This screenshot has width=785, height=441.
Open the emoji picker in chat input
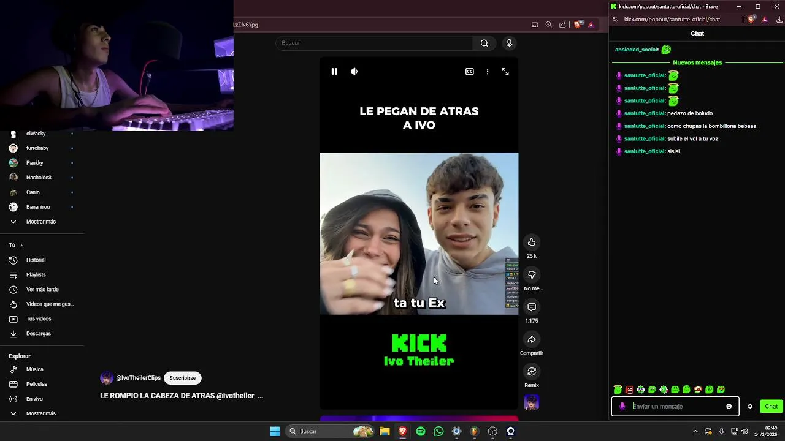coord(729,406)
